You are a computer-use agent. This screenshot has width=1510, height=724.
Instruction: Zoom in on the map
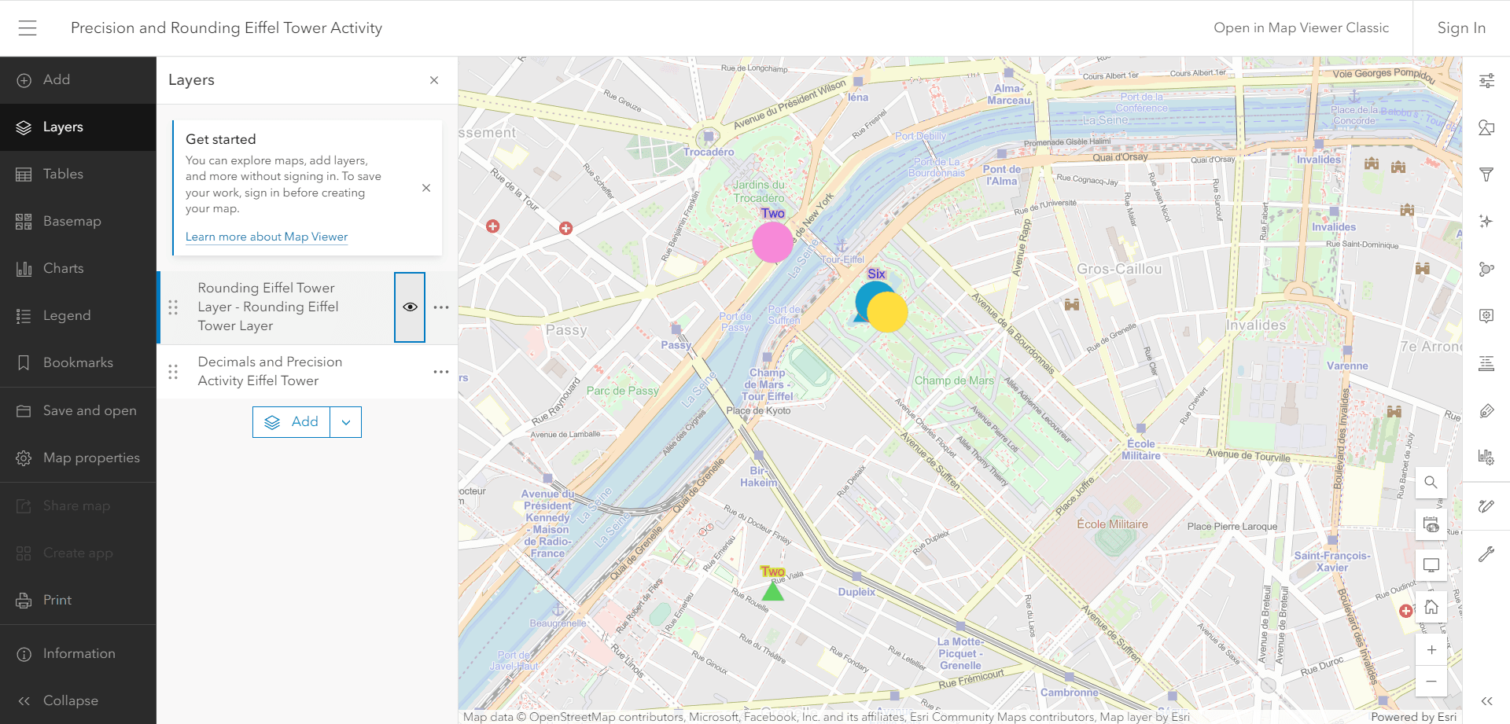pos(1431,650)
